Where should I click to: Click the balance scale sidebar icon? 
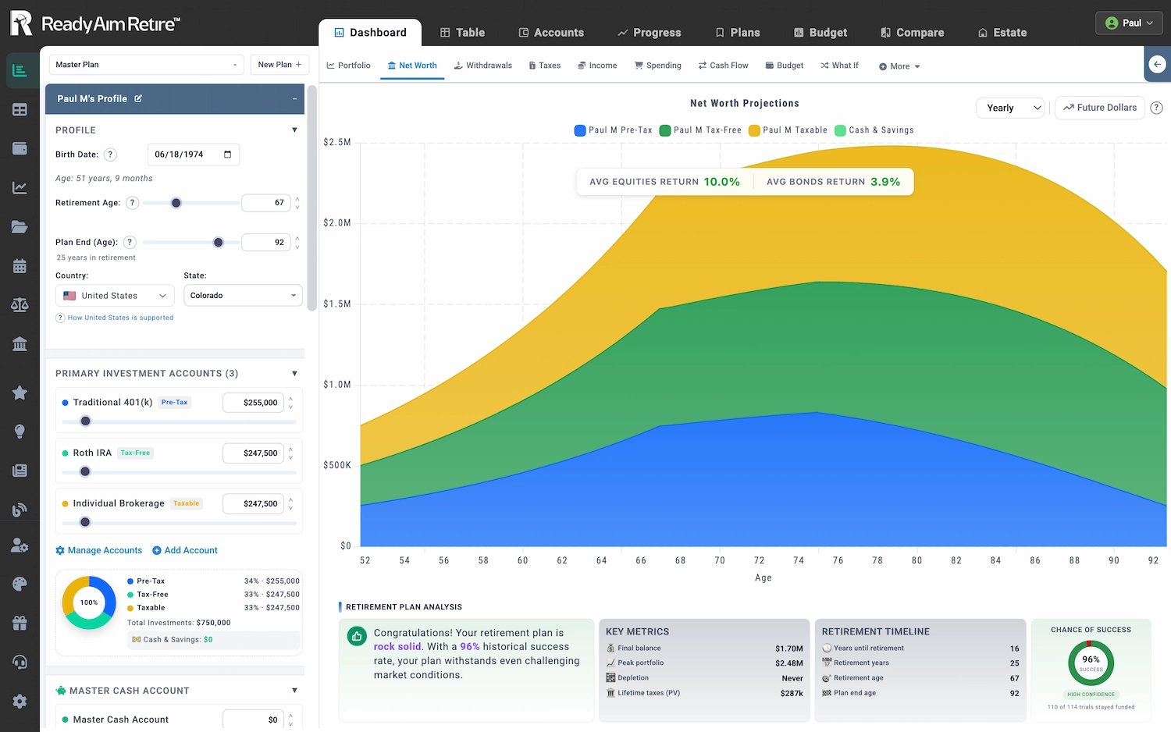point(20,305)
